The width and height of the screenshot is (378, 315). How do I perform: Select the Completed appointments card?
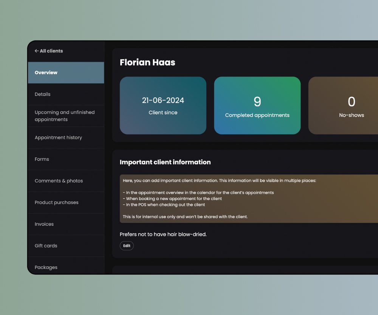click(257, 106)
